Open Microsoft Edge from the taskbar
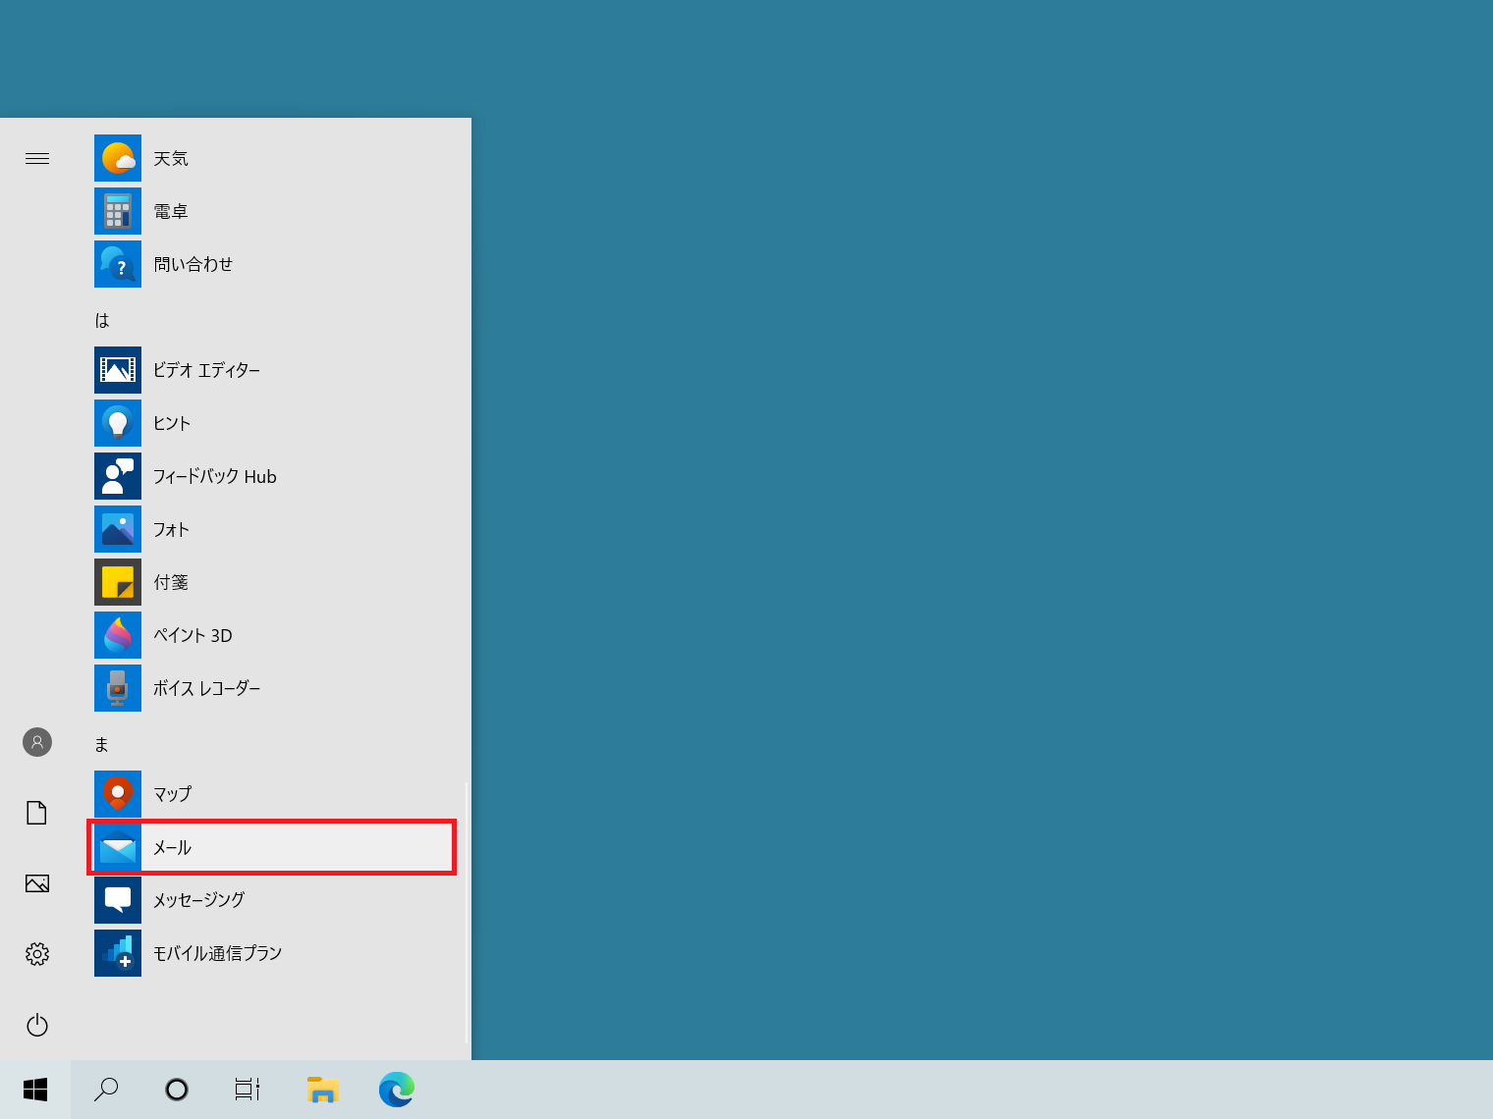 tap(397, 1090)
